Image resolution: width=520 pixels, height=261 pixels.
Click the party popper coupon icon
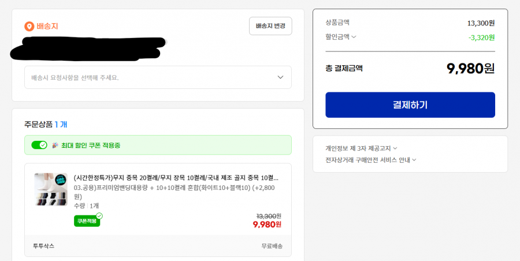point(55,145)
